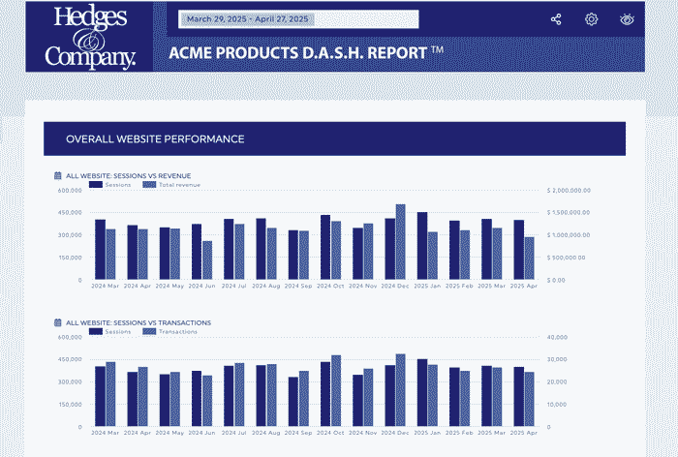Click the share icon in header
Screen dimensions: 678x457
click(x=556, y=19)
